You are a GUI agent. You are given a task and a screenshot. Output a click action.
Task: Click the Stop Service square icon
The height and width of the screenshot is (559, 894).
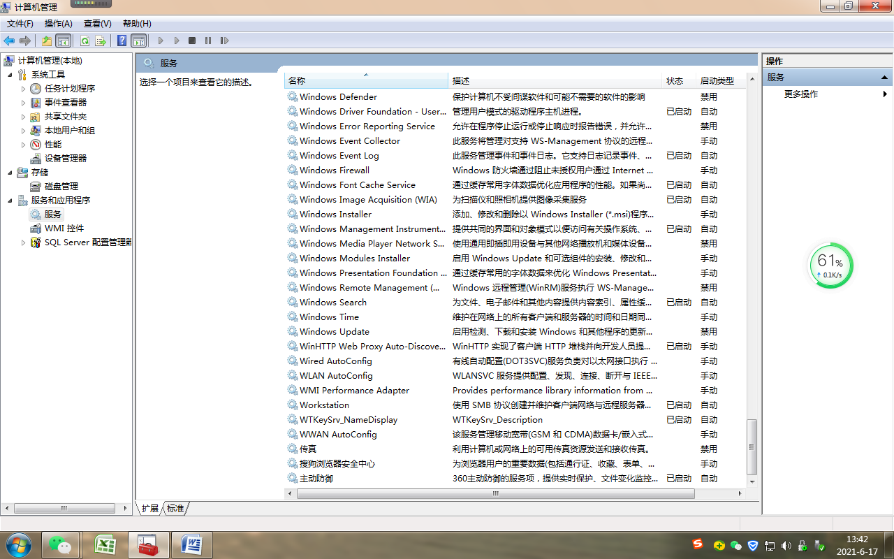[192, 41]
